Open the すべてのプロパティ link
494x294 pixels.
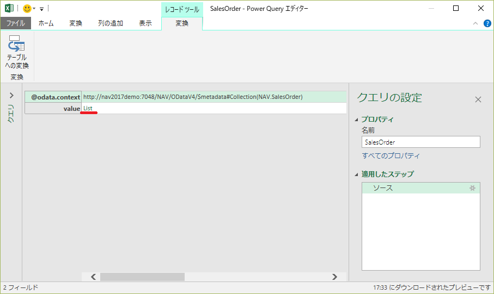click(391, 155)
